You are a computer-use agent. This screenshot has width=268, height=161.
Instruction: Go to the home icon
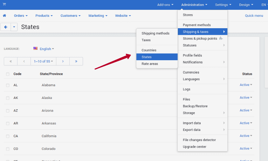click(4, 16)
